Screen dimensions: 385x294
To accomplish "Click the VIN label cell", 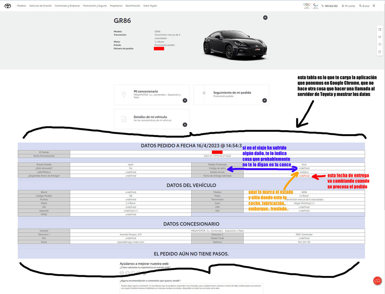I will click(x=44, y=207).
